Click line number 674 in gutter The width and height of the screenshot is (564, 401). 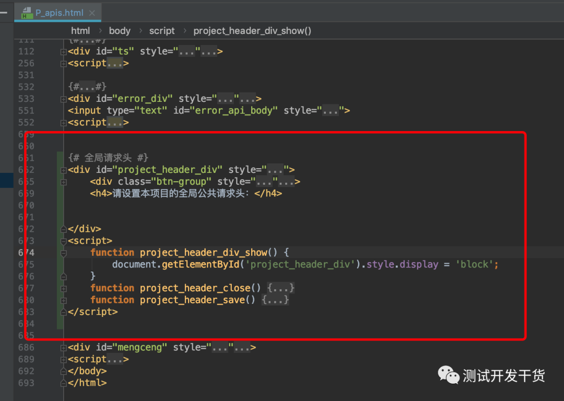coord(26,253)
